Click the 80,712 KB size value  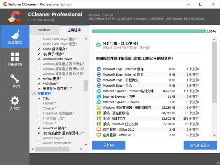click(x=168, y=113)
